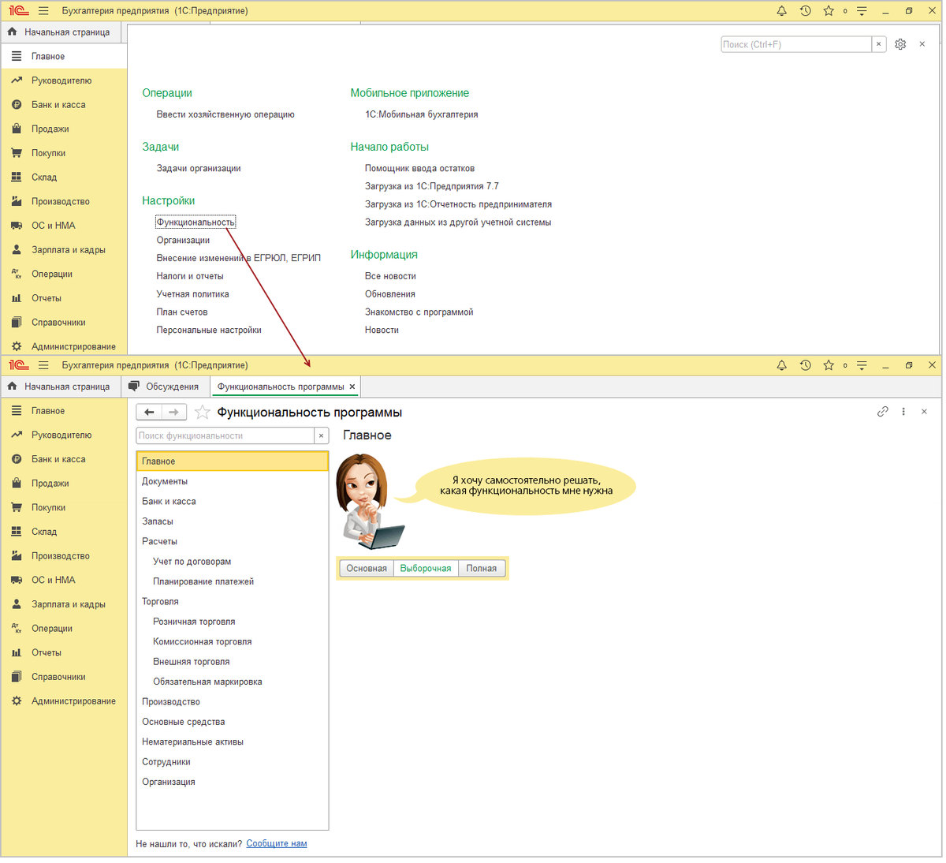946x863 pixels.
Task: Click the Сообщите нам link
Action: [x=277, y=843]
